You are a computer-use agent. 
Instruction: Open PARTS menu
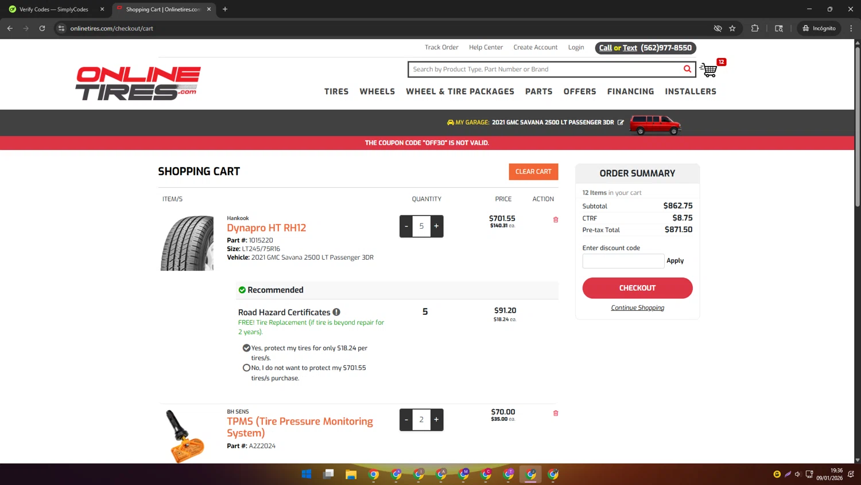tap(539, 91)
